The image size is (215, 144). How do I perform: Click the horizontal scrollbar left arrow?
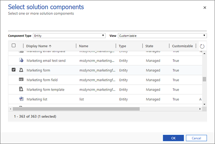[10, 109]
